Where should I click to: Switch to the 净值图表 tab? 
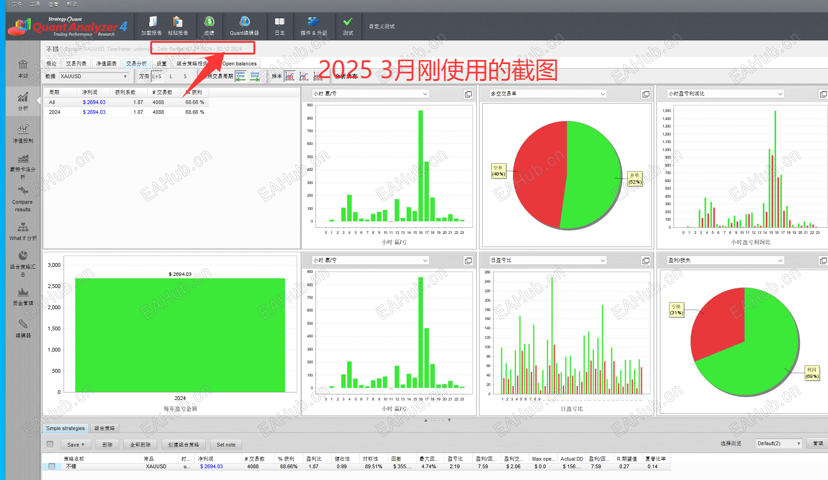click(106, 64)
